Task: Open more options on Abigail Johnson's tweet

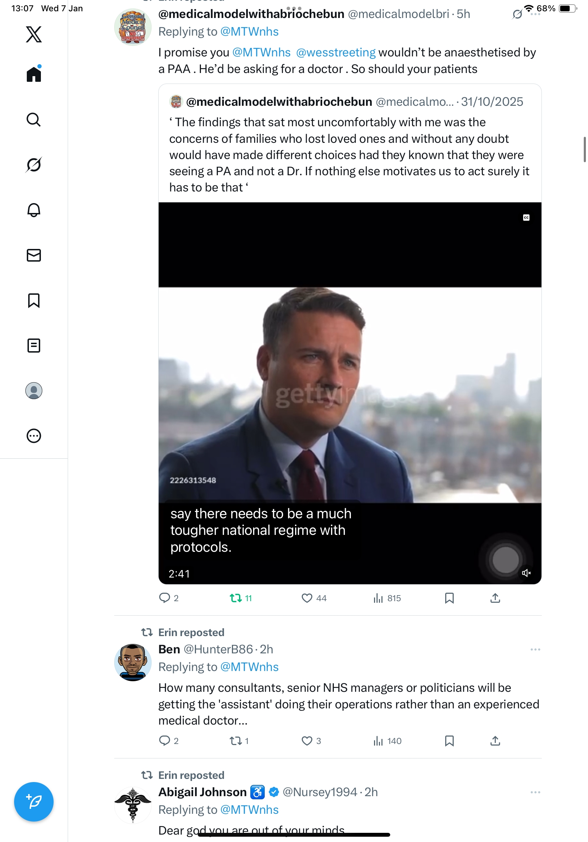Action: tap(535, 792)
